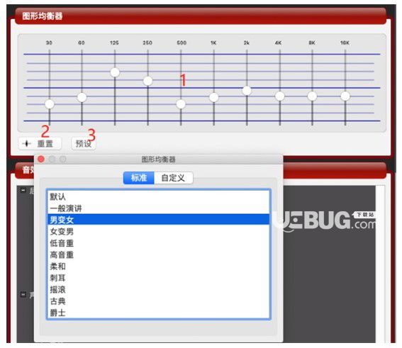The width and height of the screenshot is (402, 348).
Task: Select the 低音重 preset
Action: coord(158,243)
